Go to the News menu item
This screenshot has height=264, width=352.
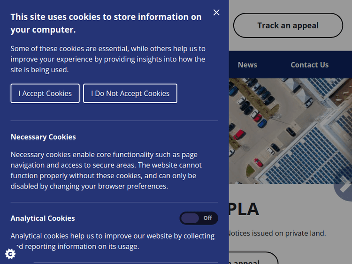point(247,65)
